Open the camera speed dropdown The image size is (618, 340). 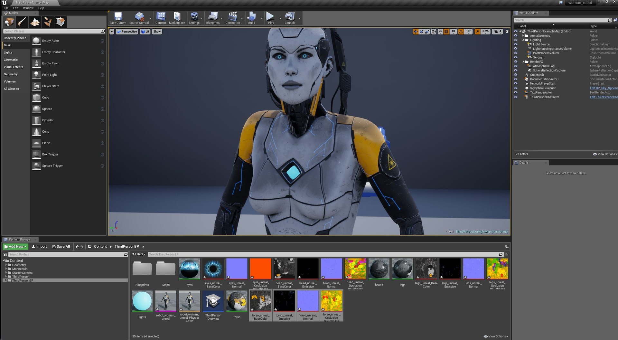click(498, 32)
